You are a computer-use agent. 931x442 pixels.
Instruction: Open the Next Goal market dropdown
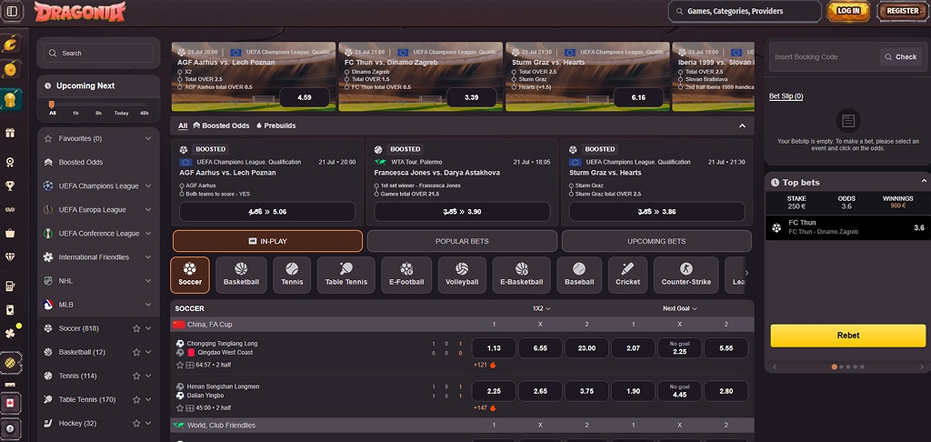(680, 308)
